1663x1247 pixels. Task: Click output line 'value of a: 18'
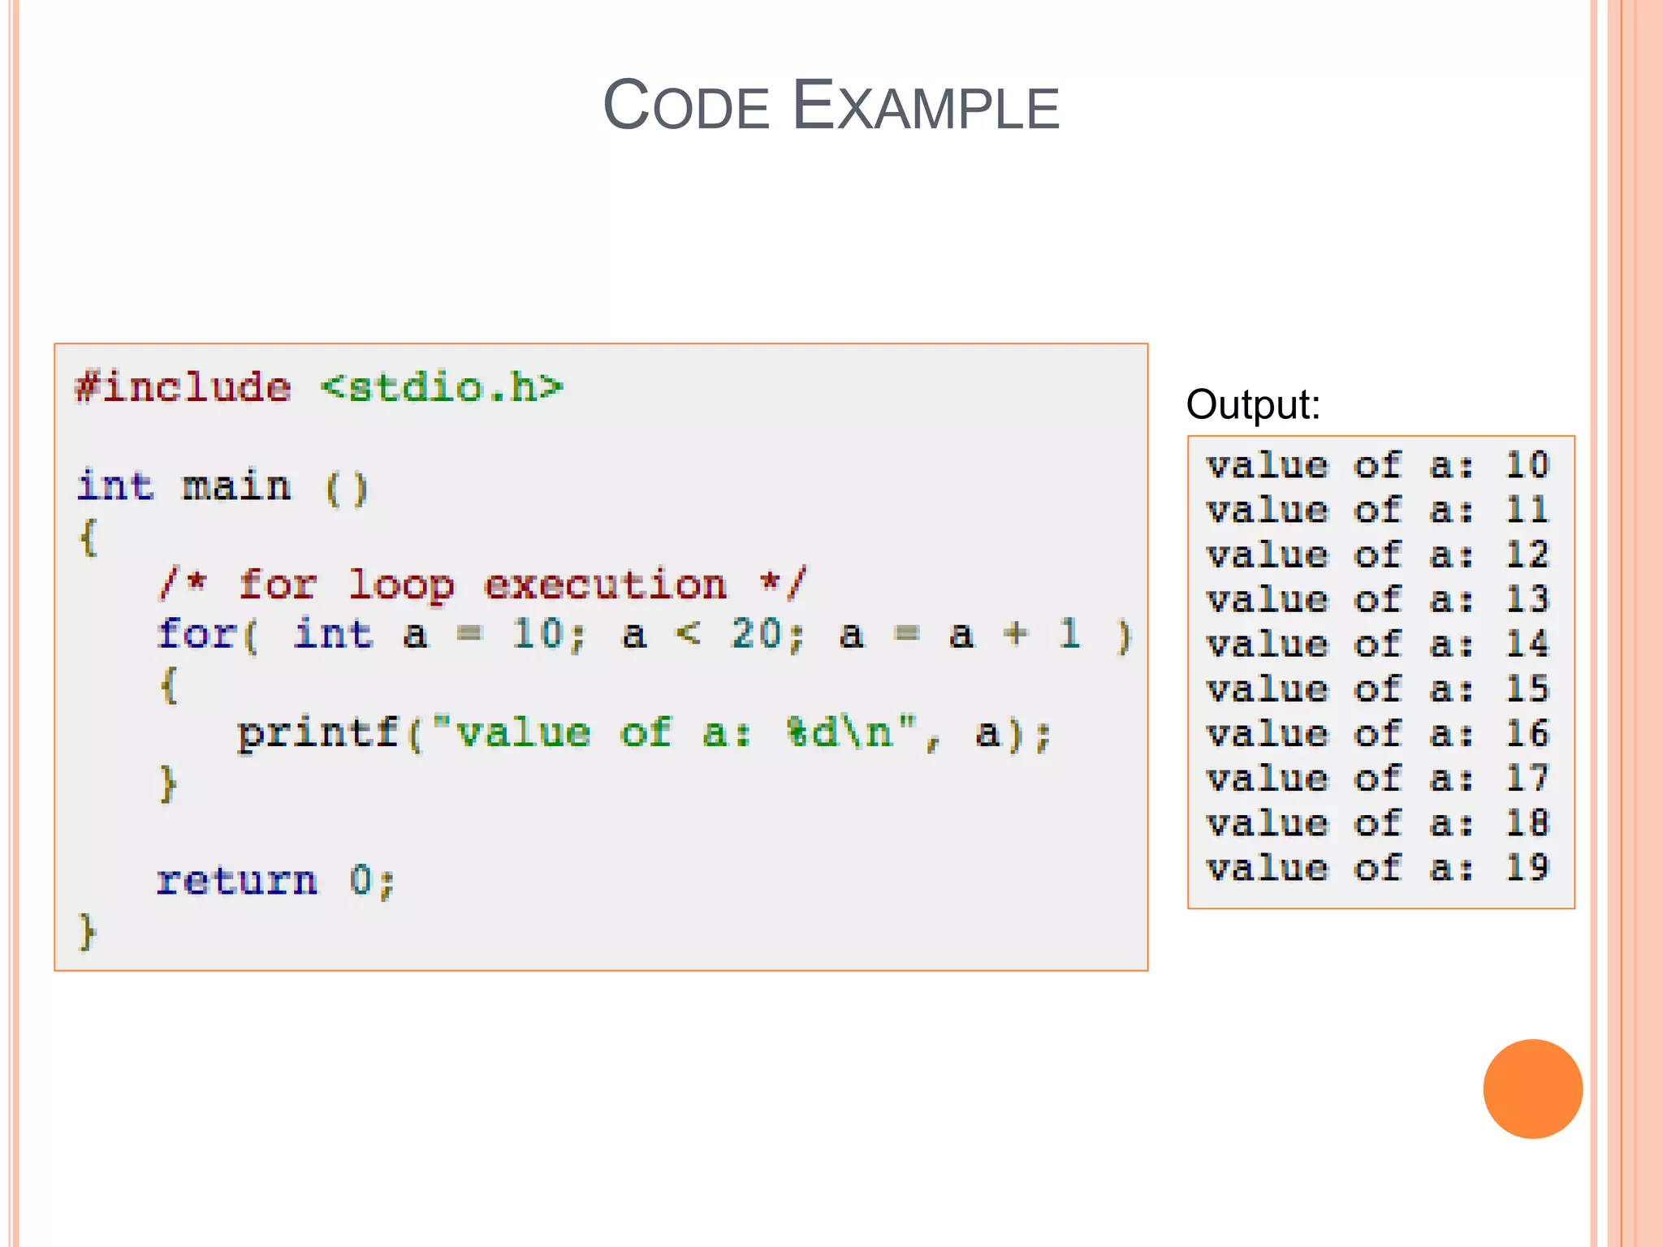click(x=1378, y=823)
